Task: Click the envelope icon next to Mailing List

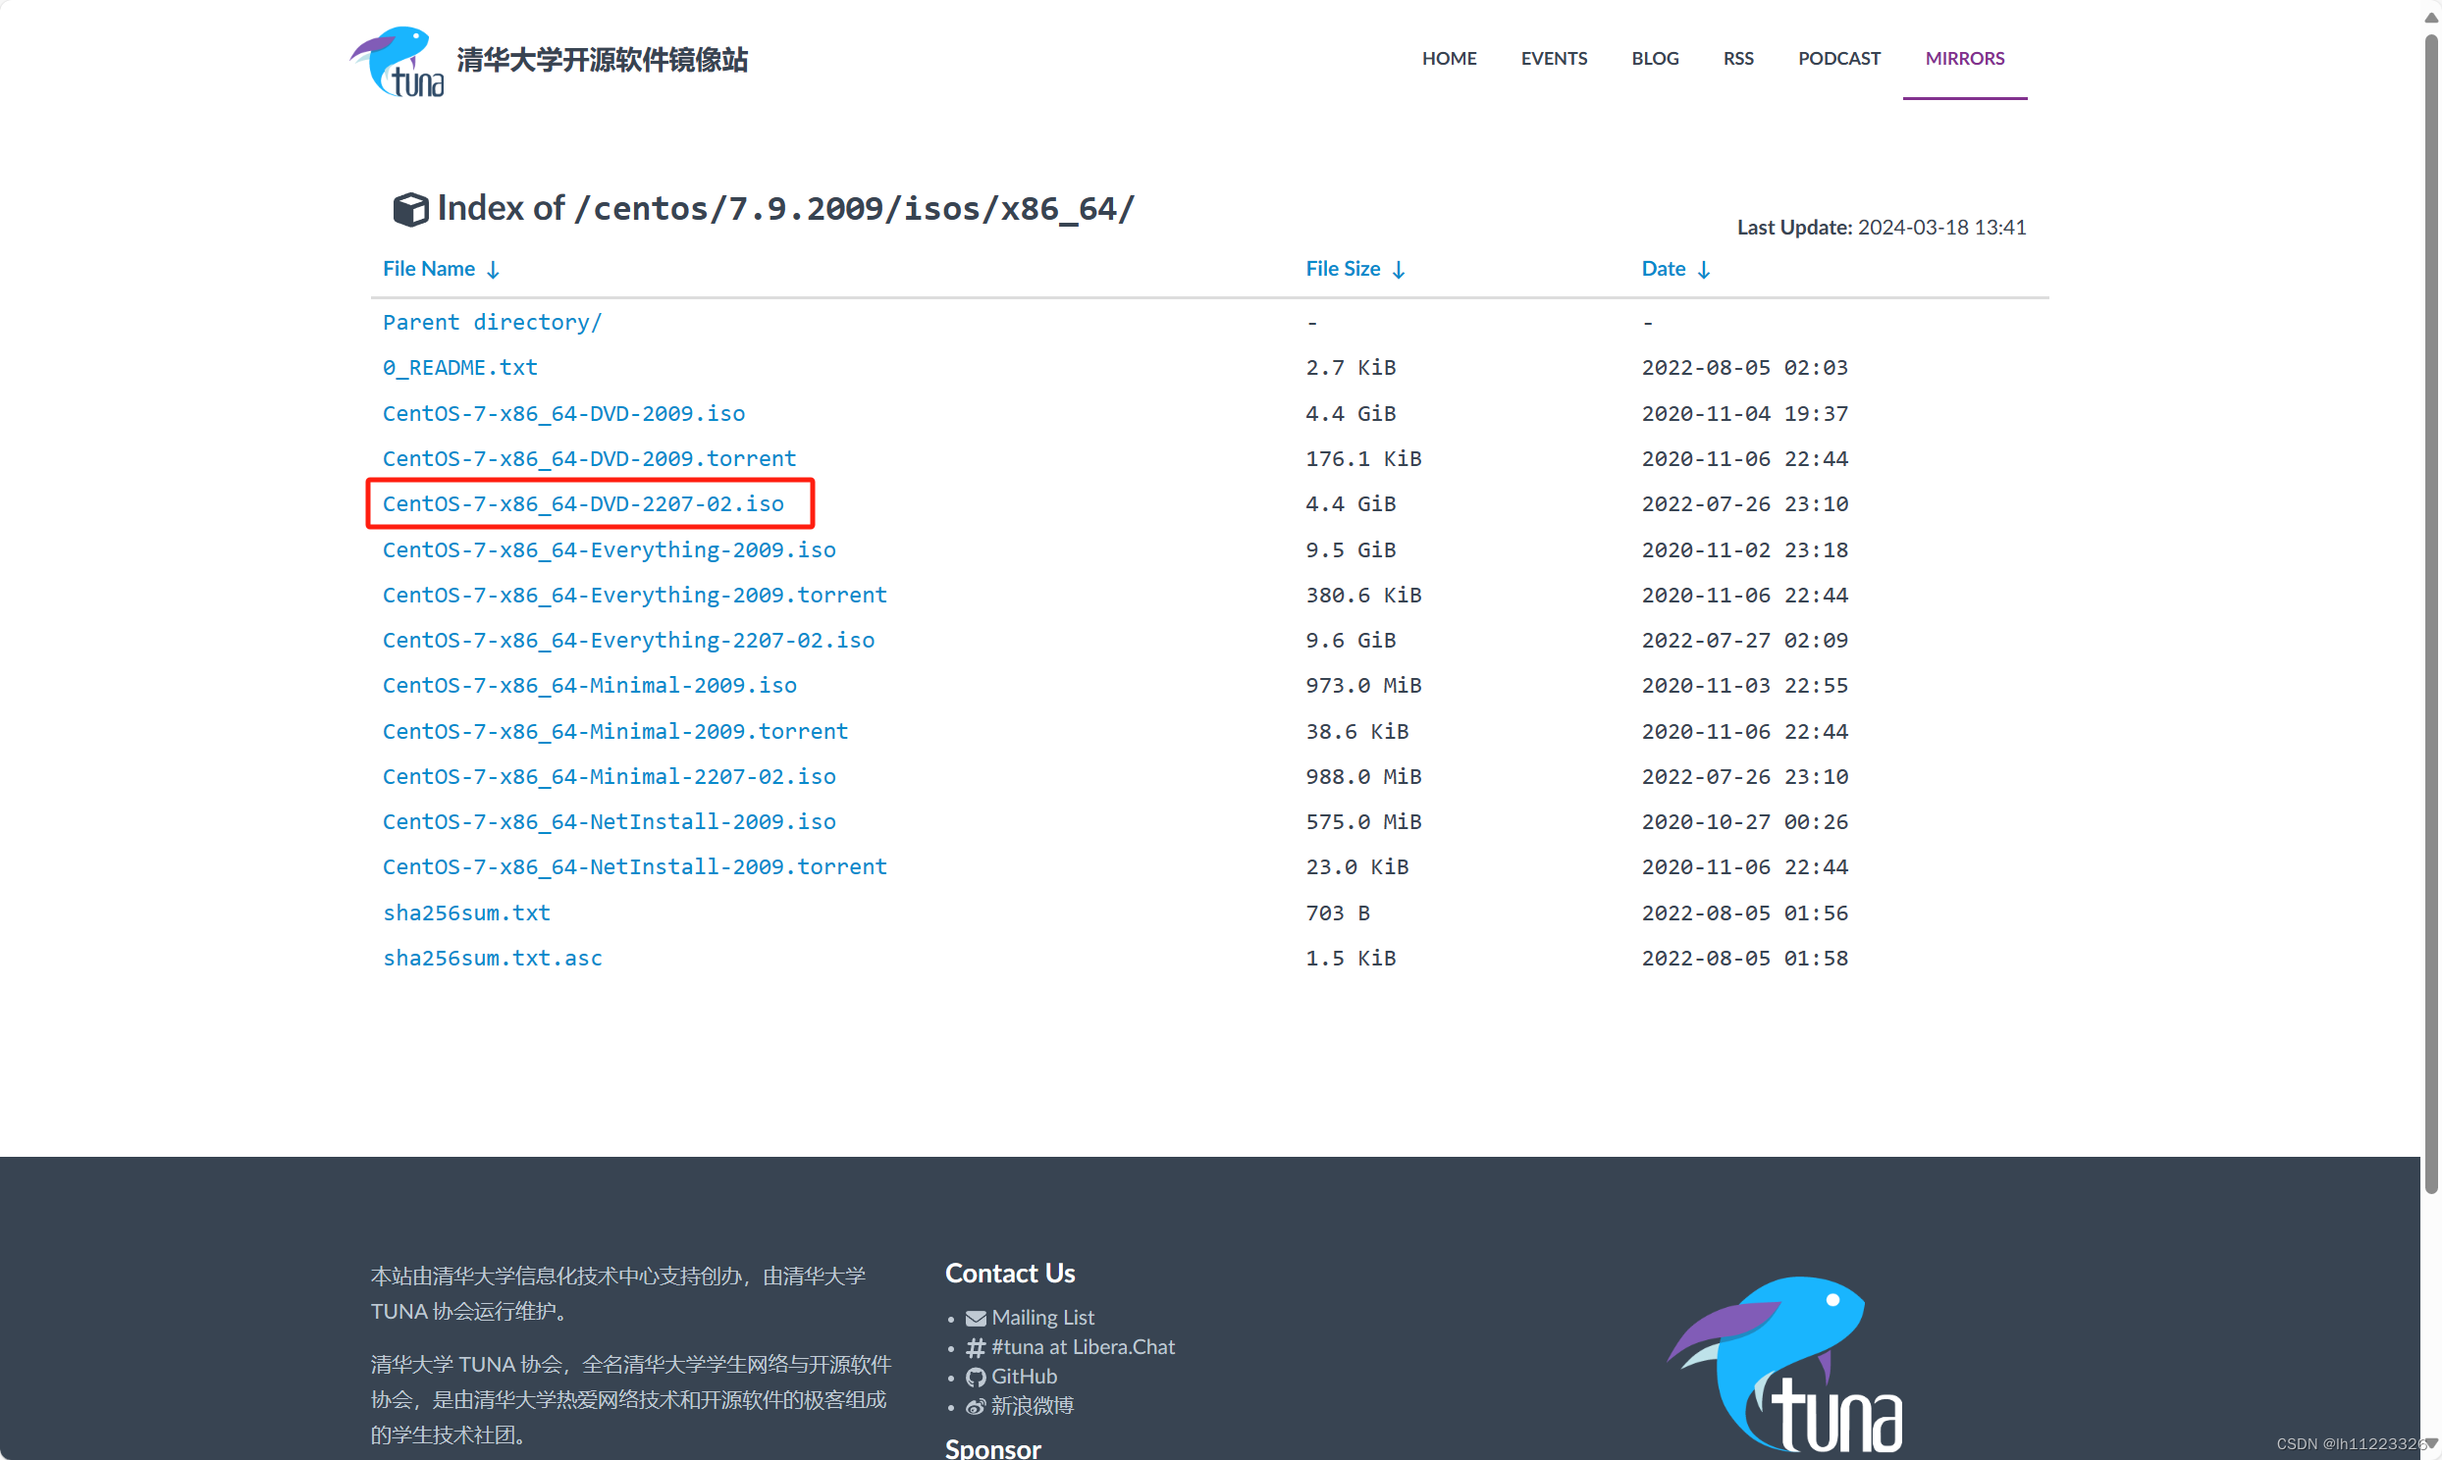Action: [975, 1317]
